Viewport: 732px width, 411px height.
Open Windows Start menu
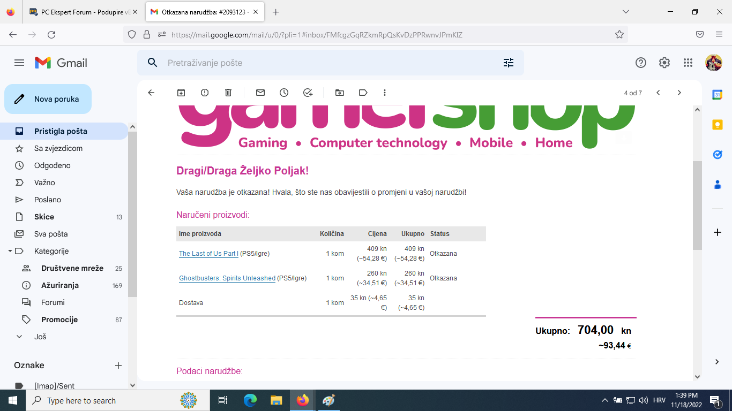12,400
